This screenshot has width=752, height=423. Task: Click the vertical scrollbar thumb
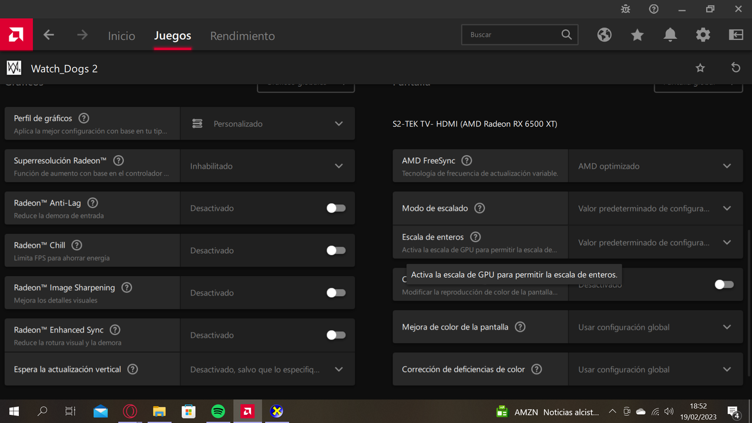tap(748, 303)
